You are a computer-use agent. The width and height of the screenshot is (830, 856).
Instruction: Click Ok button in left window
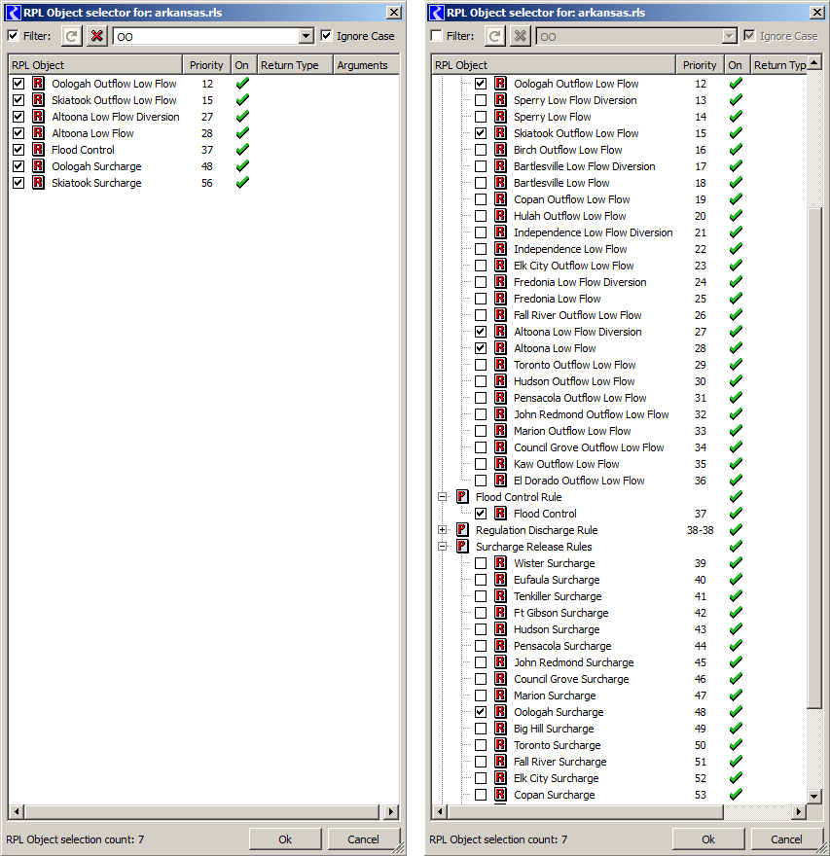pyautogui.click(x=285, y=839)
